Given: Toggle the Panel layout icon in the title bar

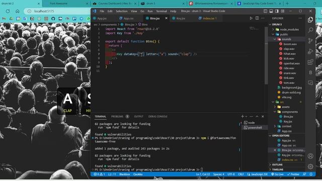Looking at the screenshot, I should point(271,11).
